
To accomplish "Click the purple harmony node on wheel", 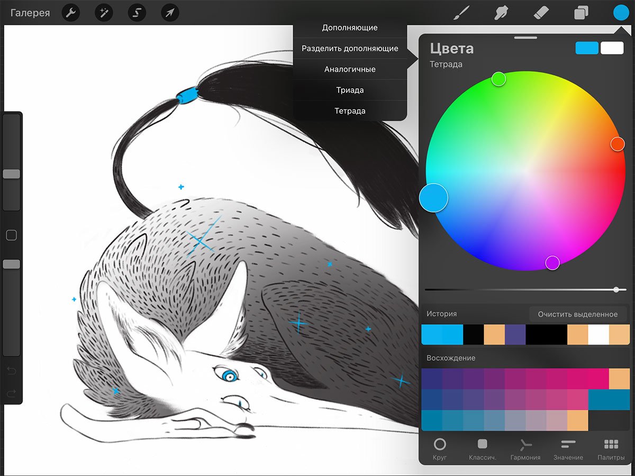I will (552, 262).
